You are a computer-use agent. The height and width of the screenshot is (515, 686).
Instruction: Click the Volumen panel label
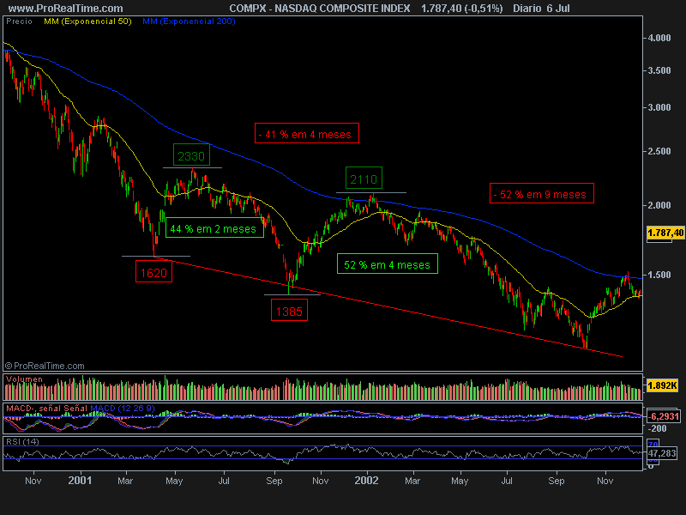25,379
